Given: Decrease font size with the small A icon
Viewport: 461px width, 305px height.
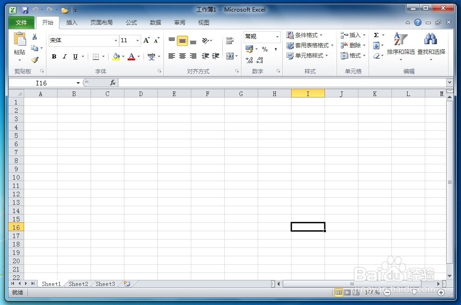Looking at the screenshot, I should [157, 40].
